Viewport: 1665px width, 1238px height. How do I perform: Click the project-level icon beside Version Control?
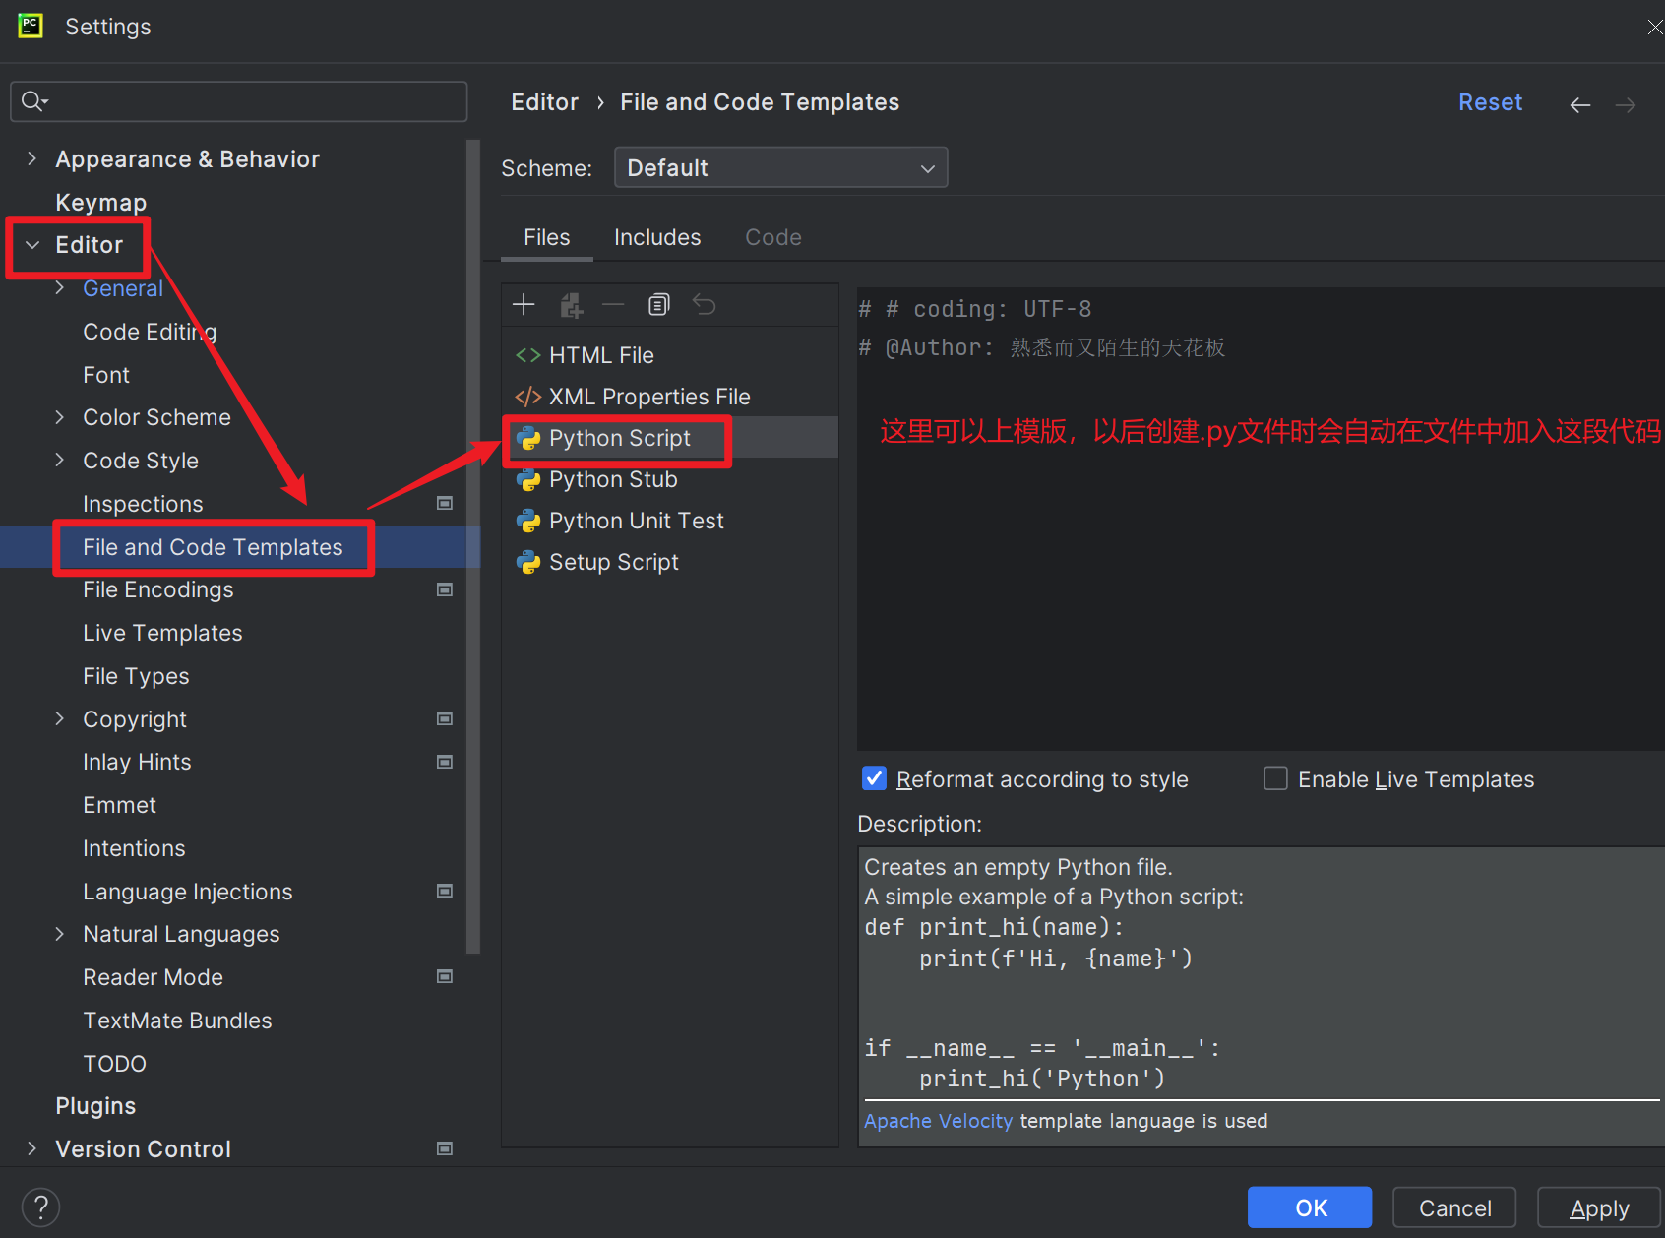[445, 1148]
